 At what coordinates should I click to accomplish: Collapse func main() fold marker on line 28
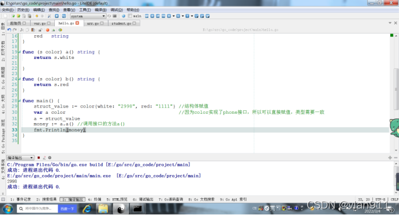pyautogui.click(x=20, y=101)
